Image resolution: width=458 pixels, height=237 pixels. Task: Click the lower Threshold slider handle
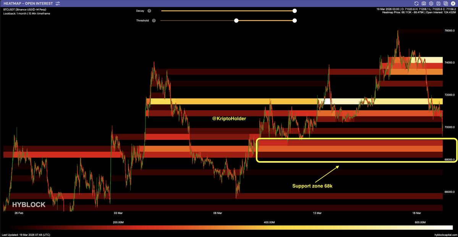click(x=236, y=21)
